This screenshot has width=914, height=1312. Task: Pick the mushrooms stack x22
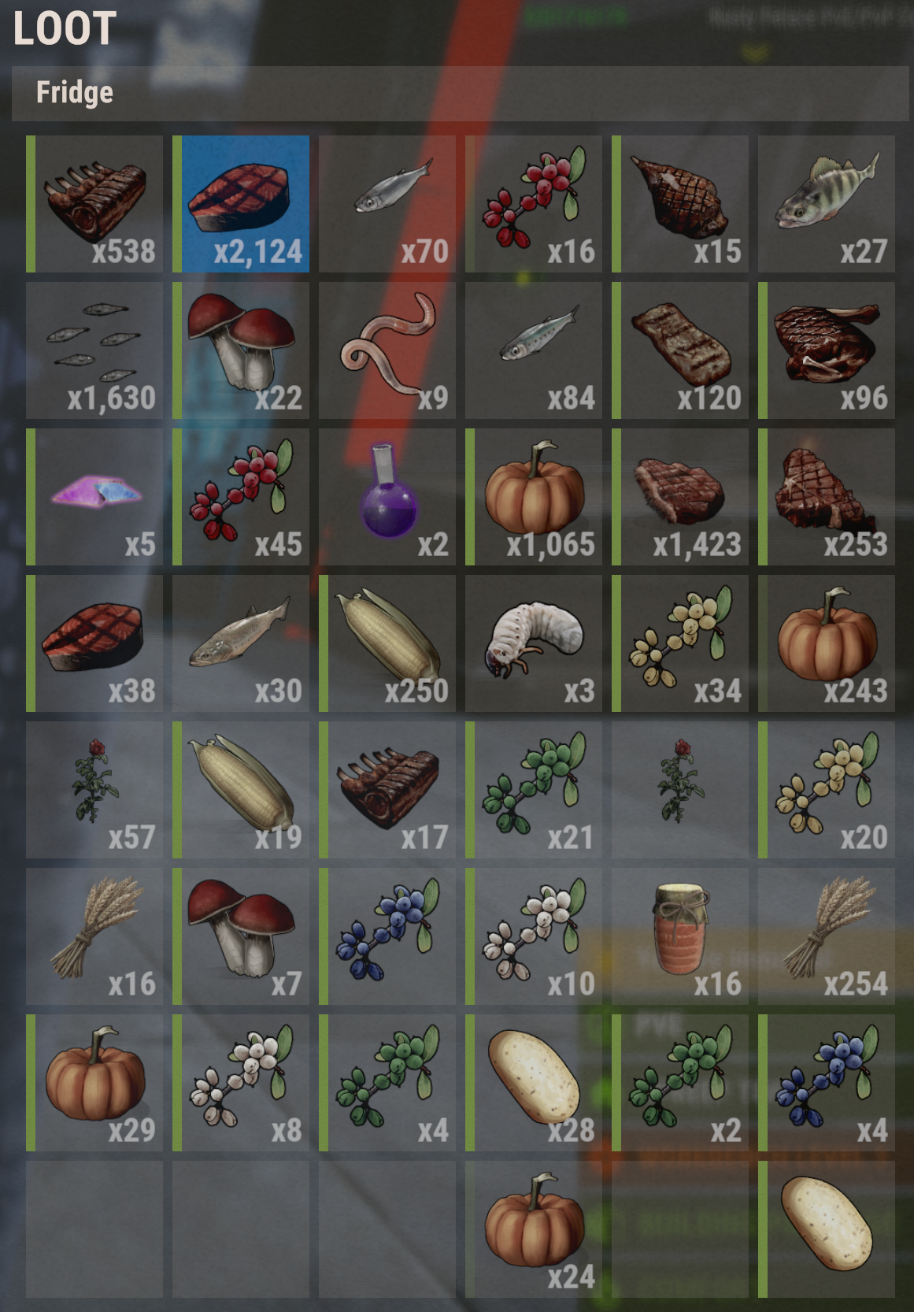pyautogui.click(x=241, y=350)
